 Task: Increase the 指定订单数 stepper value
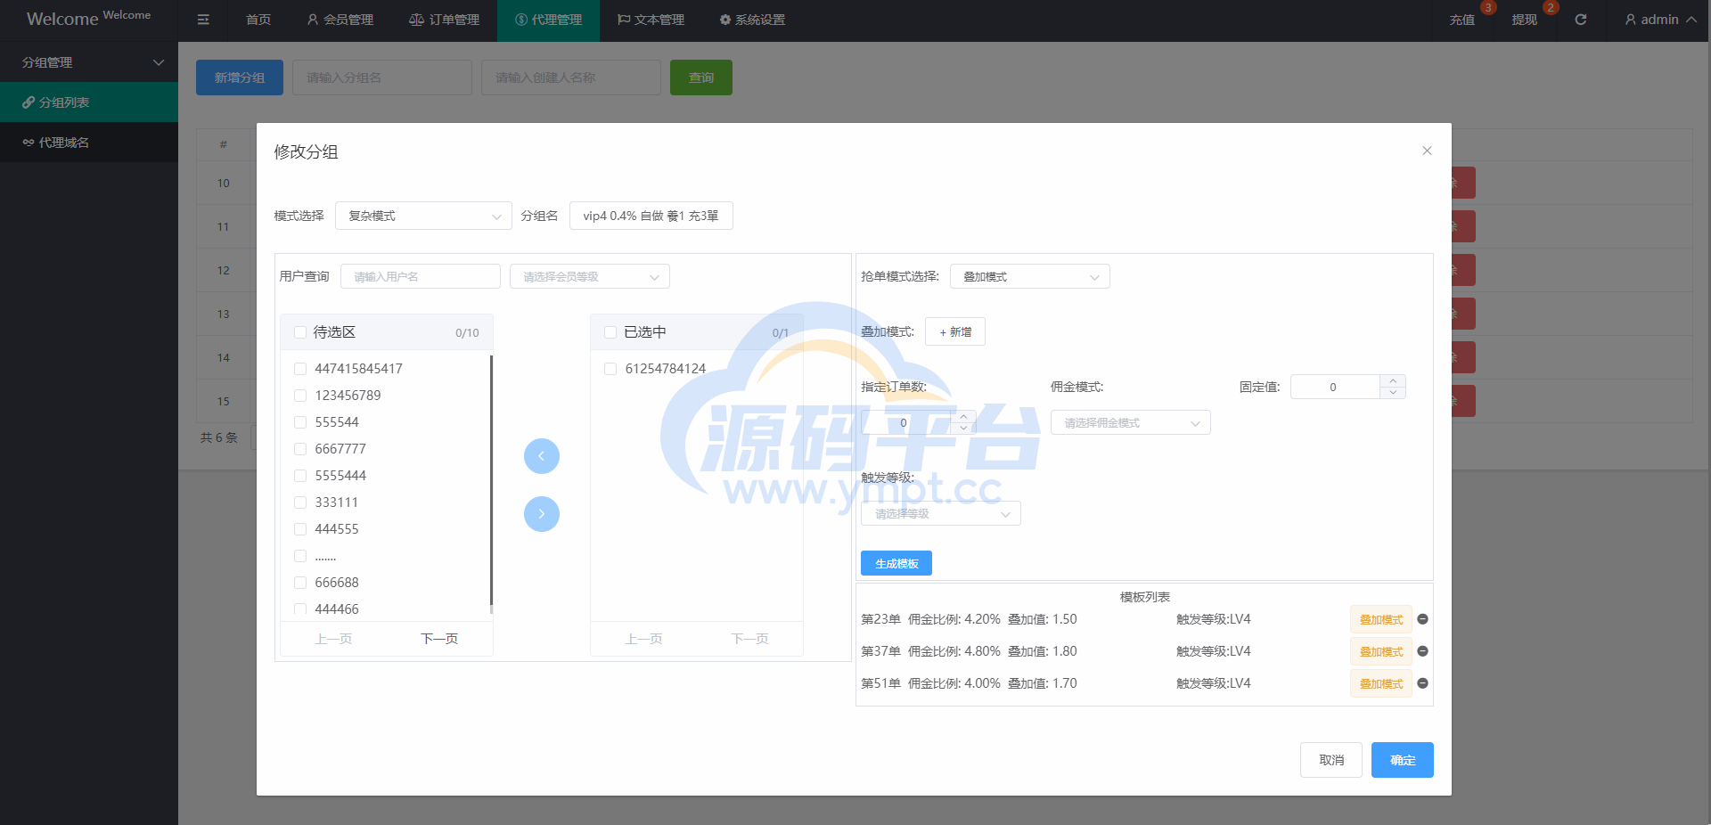point(963,417)
